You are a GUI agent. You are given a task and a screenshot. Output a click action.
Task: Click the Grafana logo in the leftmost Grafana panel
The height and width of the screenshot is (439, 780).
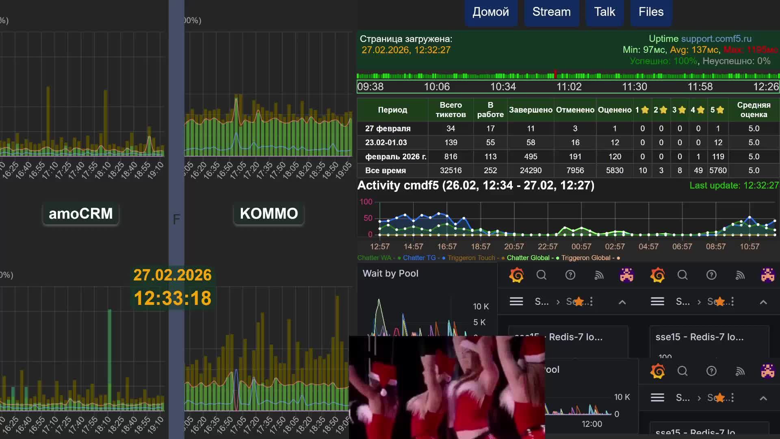[516, 275]
